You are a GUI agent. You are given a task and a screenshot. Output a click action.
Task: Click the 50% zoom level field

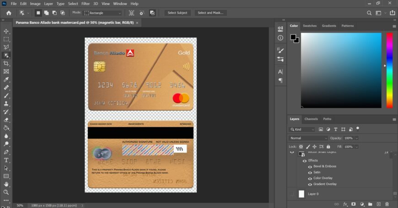[20, 205]
